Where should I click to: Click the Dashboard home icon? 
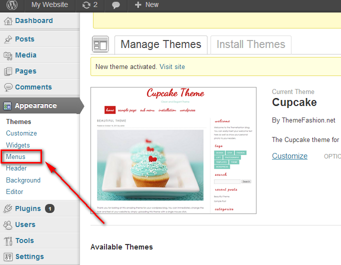pyautogui.click(x=8, y=21)
